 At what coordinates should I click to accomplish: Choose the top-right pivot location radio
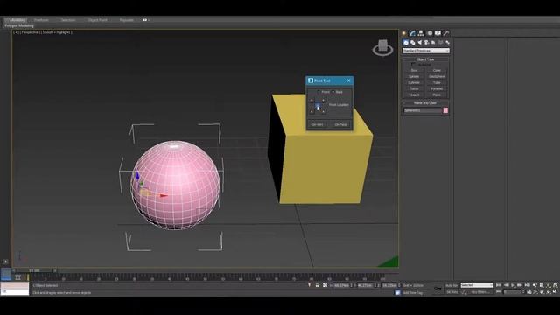pyautogui.click(x=323, y=100)
